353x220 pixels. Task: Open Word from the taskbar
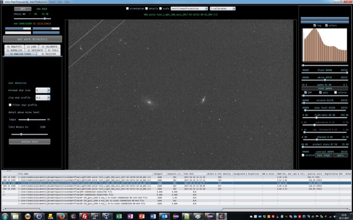click(153, 216)
